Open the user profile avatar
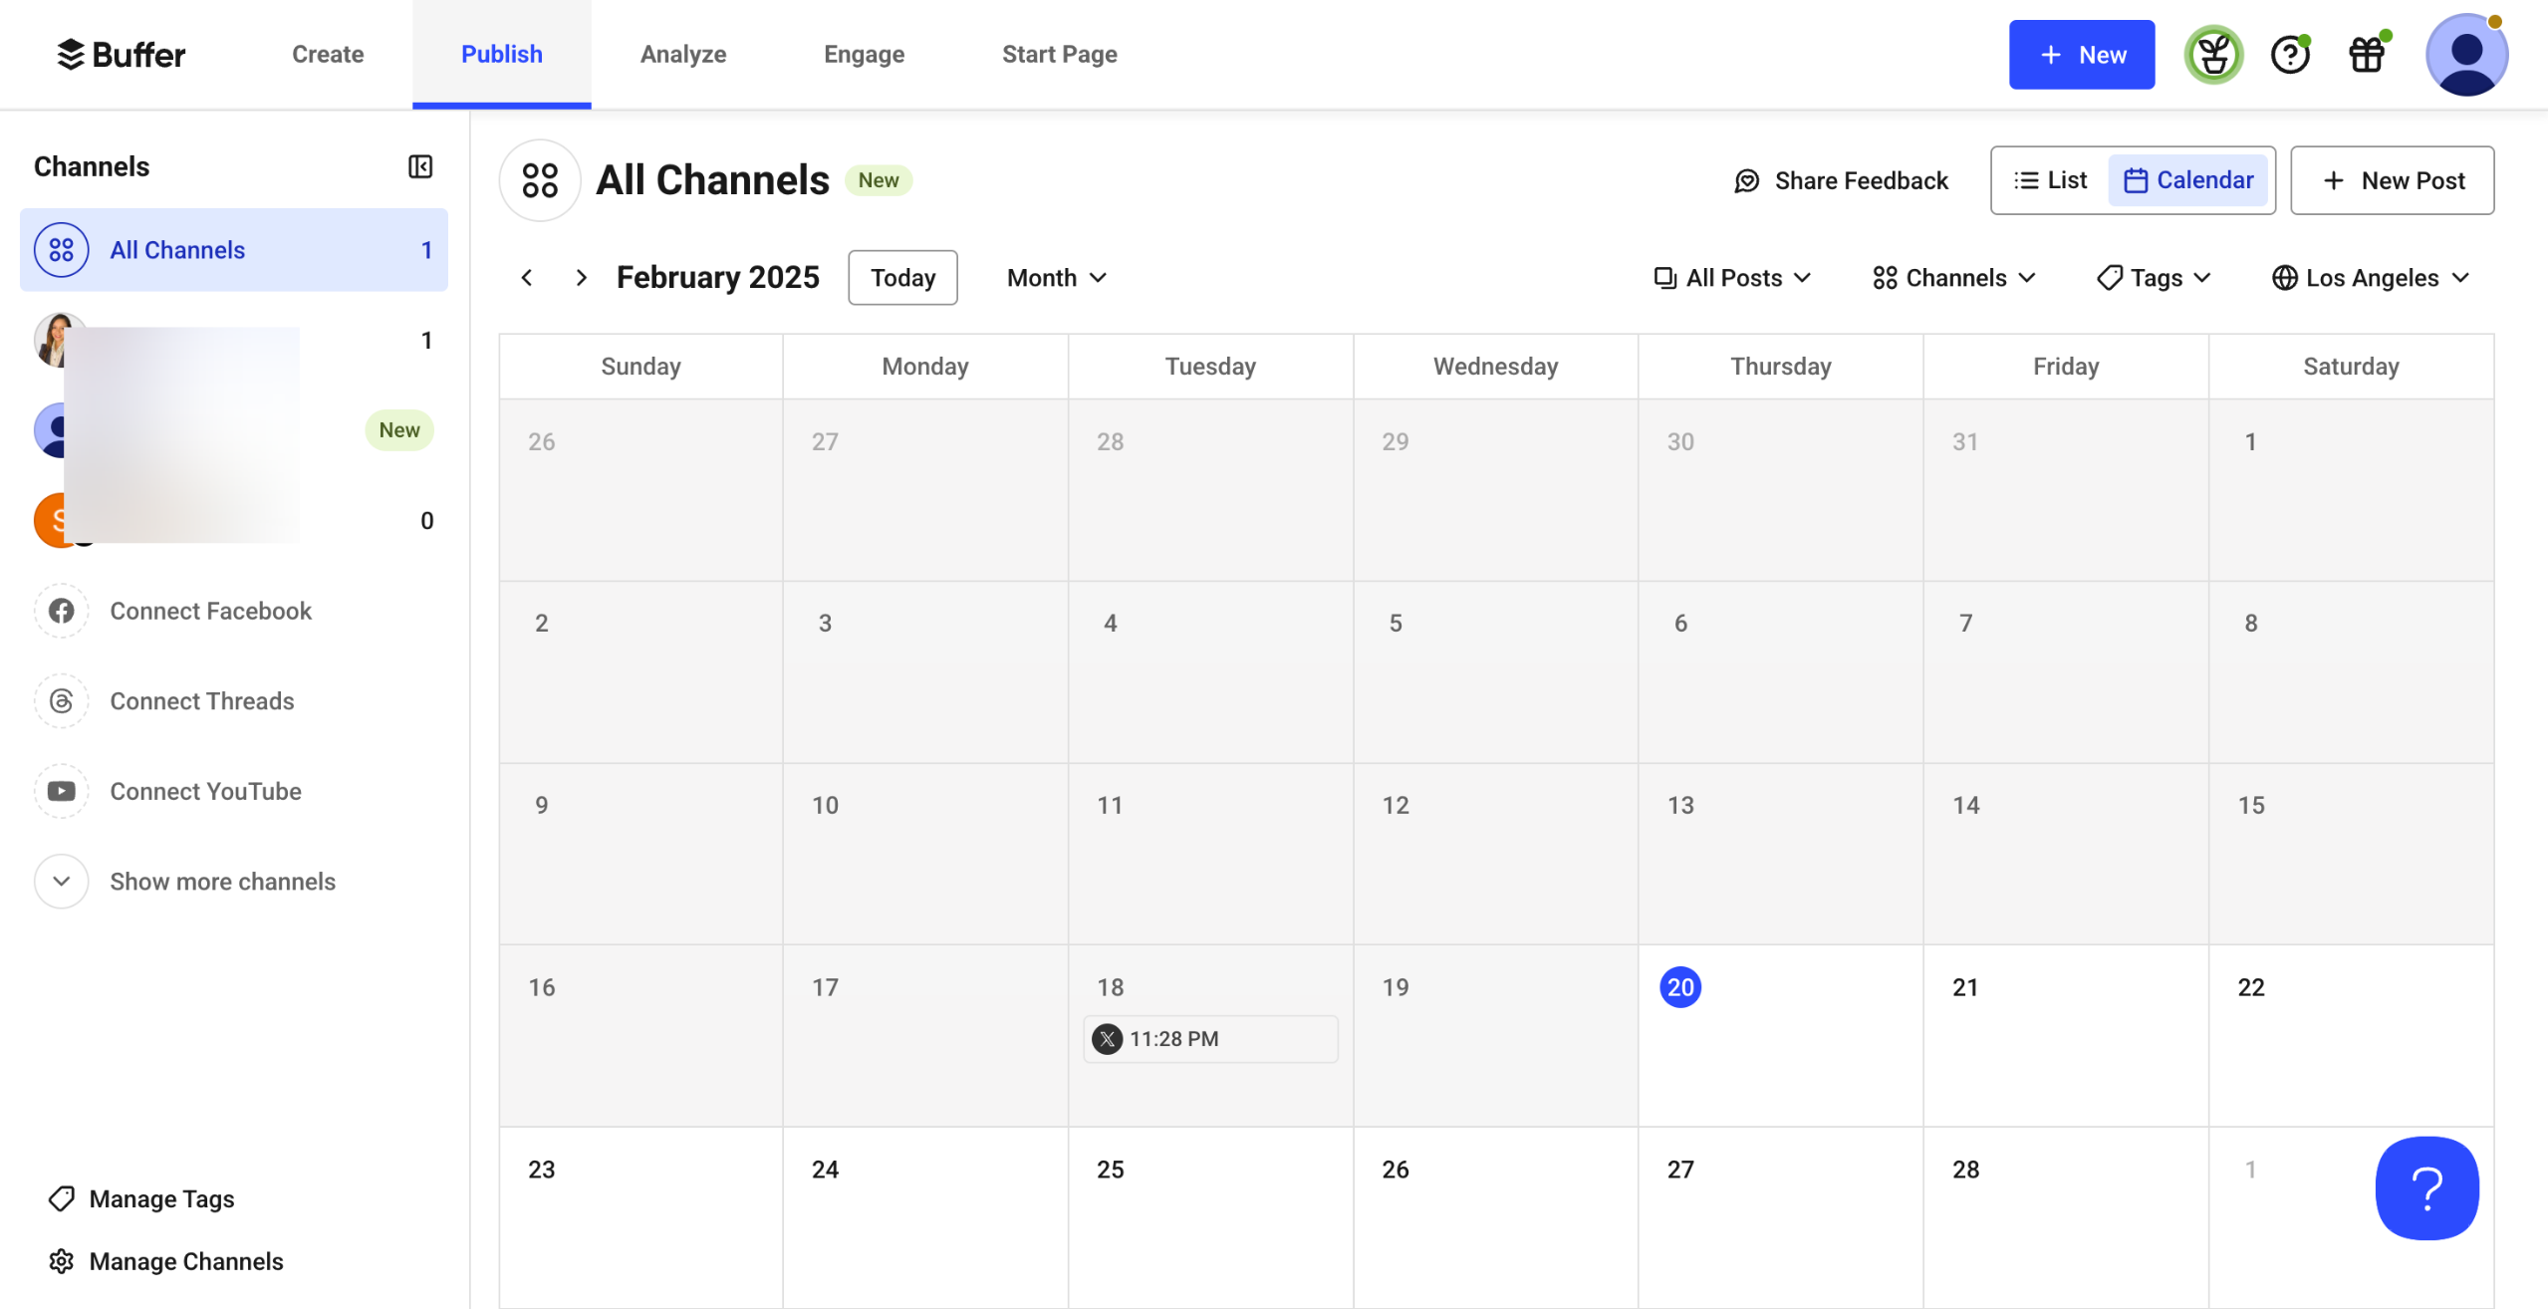 coord(2465,55)
